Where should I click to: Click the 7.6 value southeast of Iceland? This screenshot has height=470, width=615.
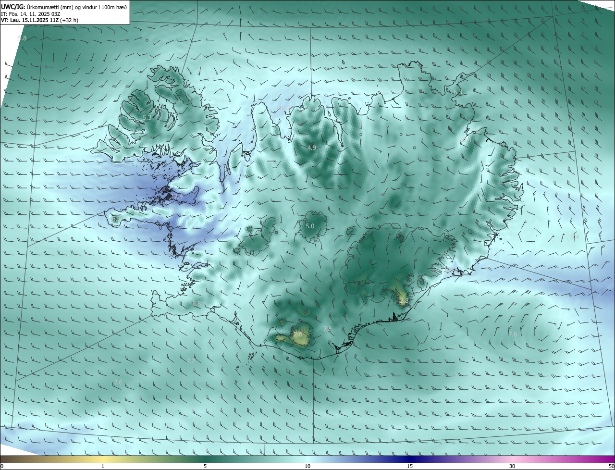513,334
